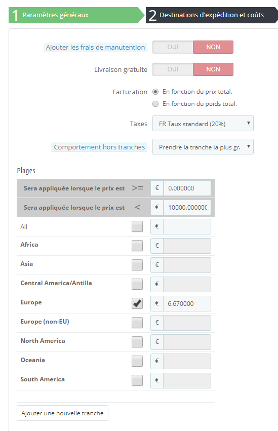Uncheck the Europe zone checkbox
This screenshot has height=431, width=278.
coord(137,303)
